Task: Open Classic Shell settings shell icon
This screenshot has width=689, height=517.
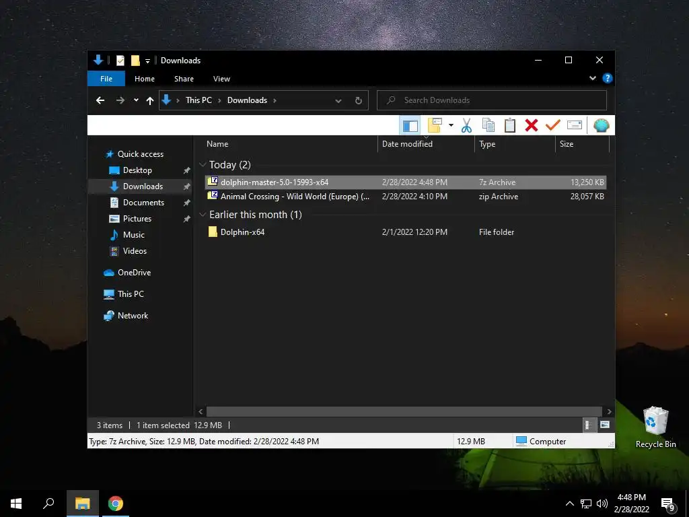Action: [x=601, y=125]
